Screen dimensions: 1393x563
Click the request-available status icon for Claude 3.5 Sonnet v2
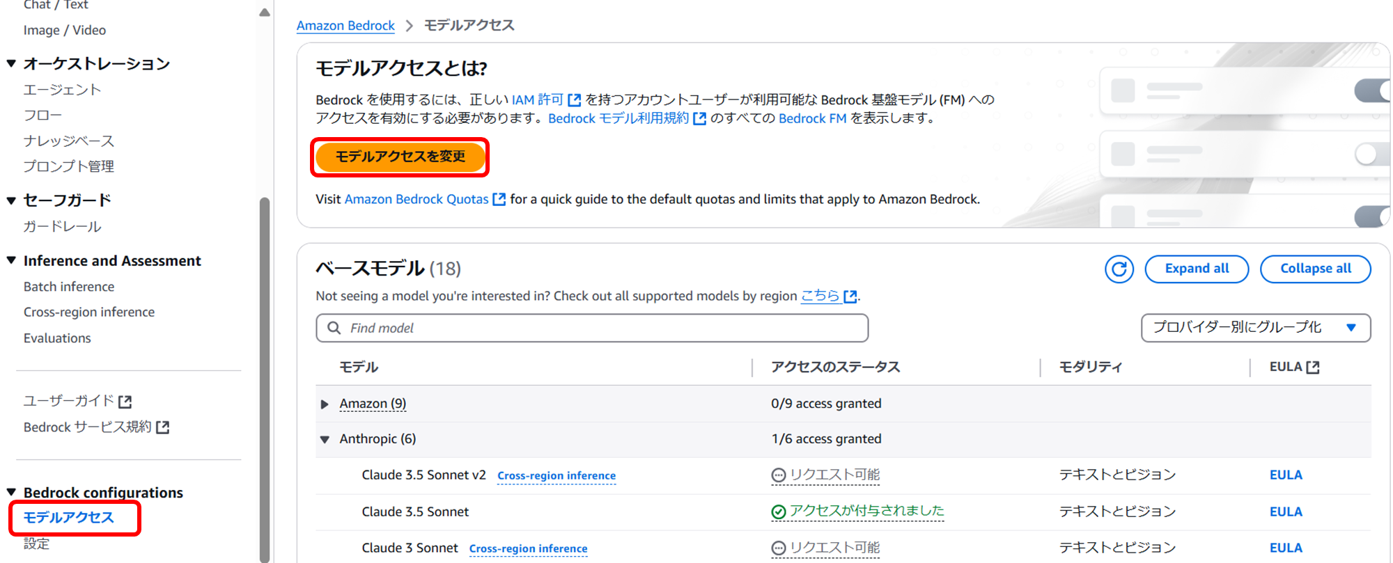(779, 475)
